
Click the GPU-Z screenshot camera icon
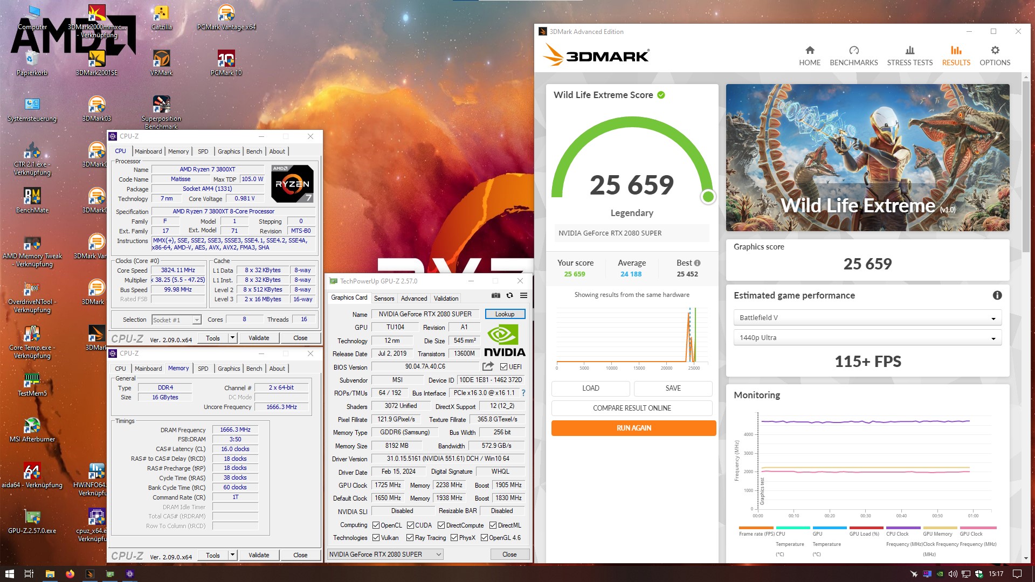(x=495, y=295)
